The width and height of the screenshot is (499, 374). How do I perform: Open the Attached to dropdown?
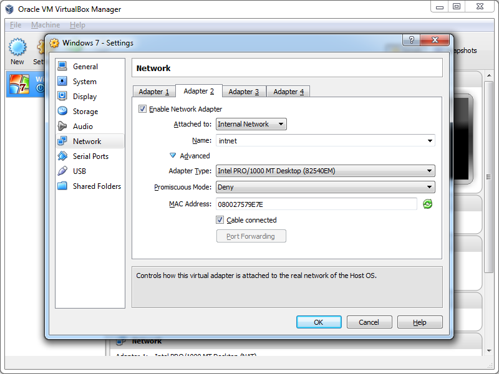pyautogui.click(x=251, y=124)
